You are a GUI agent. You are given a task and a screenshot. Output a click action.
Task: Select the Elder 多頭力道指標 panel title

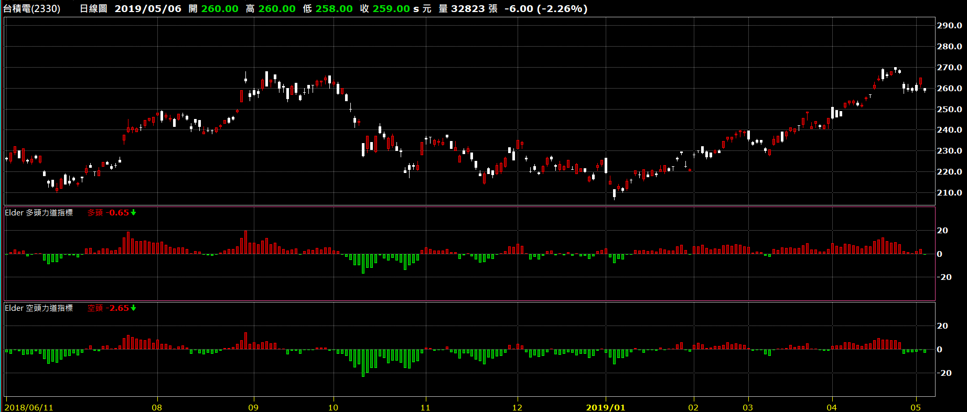tap(39, 213)
